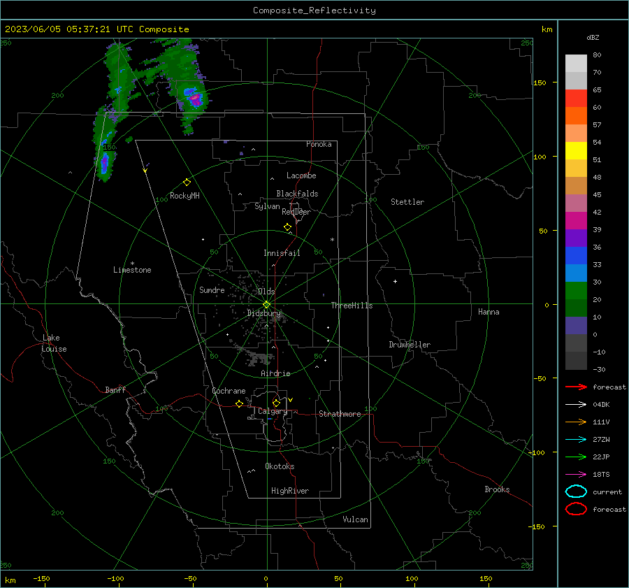Click the magenta 18TS arrow legend icon
The width and height of the screenshot is (629, 588).
pos(576,475)
